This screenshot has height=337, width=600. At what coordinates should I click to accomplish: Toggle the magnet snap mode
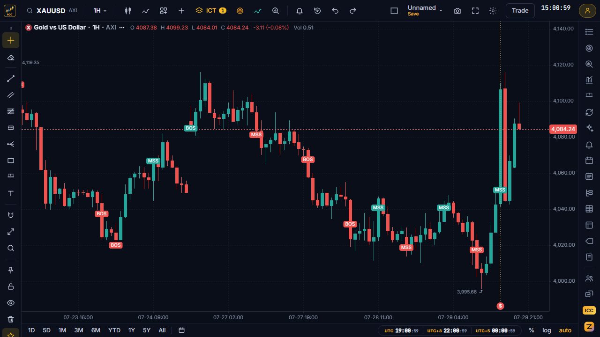[x=11, y=215]
